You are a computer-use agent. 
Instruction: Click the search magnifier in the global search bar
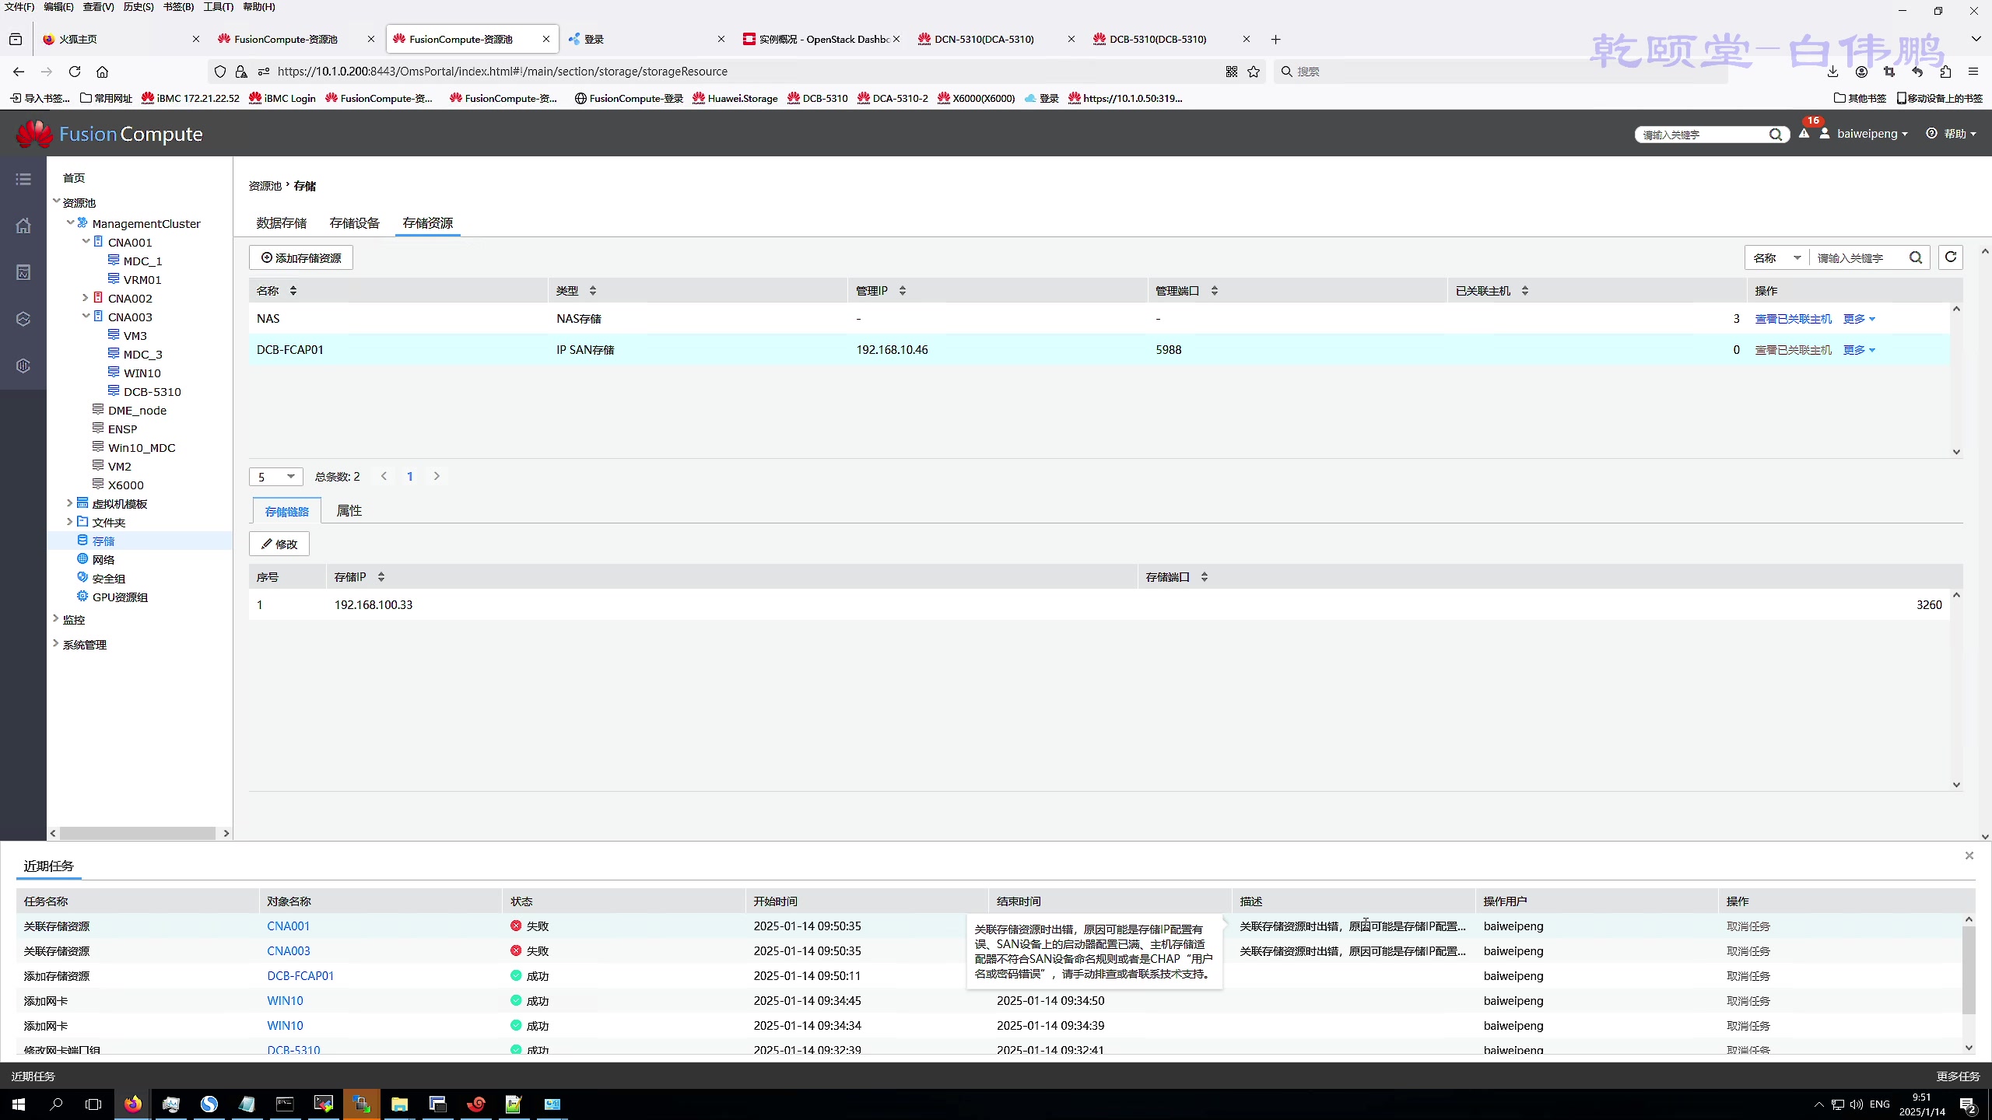coord(1777,134)
